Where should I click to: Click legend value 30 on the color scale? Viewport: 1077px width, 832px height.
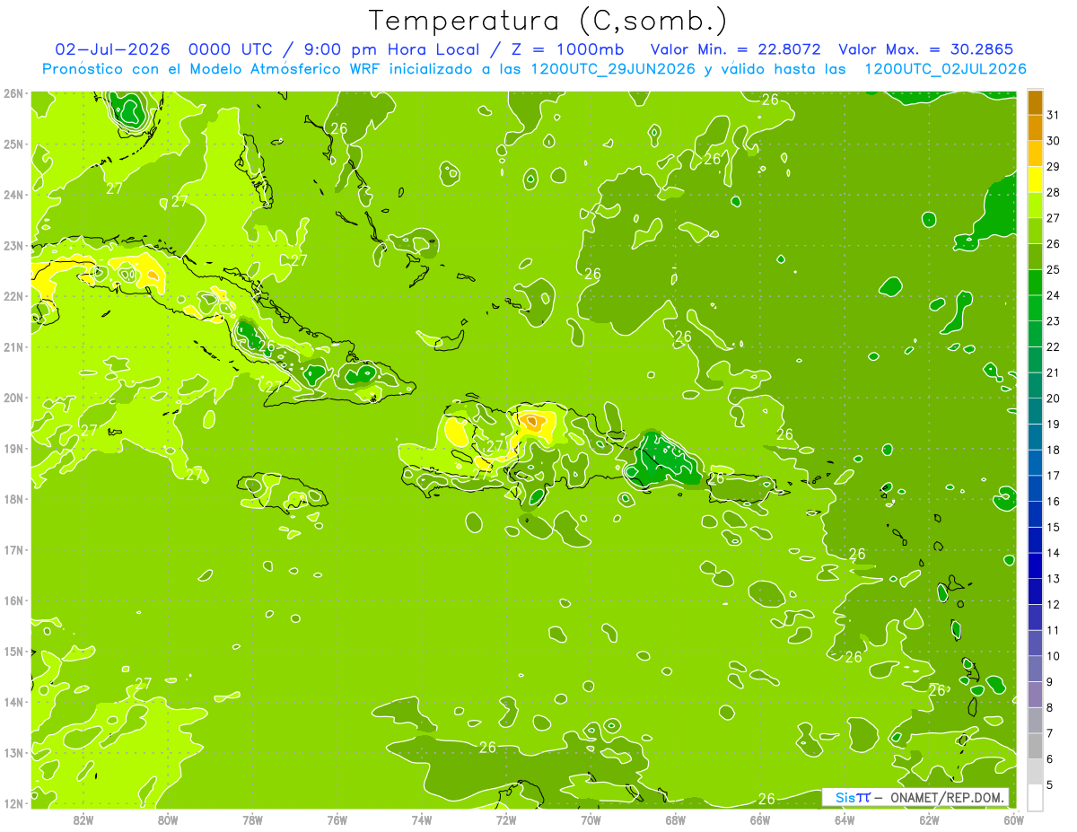[1053, 141]
